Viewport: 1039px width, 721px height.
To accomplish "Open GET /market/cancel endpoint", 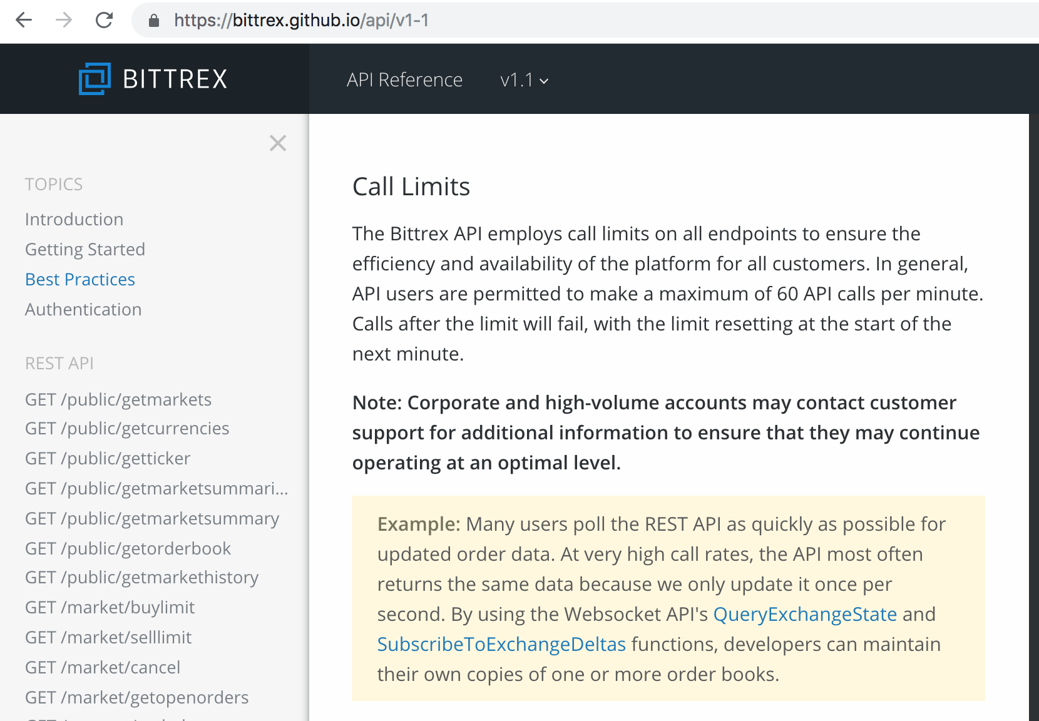I will (x=103, y=667).
